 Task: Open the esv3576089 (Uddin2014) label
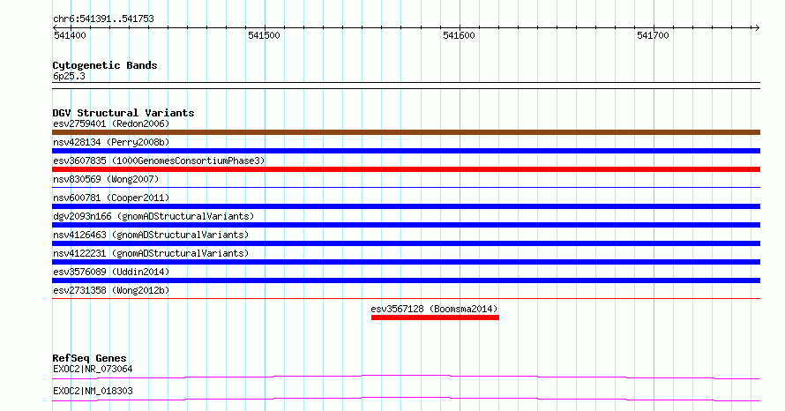[111, 272]
